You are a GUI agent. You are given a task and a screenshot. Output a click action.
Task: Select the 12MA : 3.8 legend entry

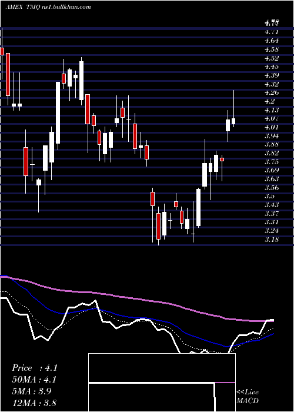[34, 403]
